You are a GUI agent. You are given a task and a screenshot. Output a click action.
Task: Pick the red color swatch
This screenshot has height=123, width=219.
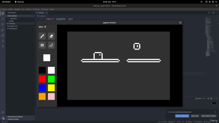[x=42, y=79]
